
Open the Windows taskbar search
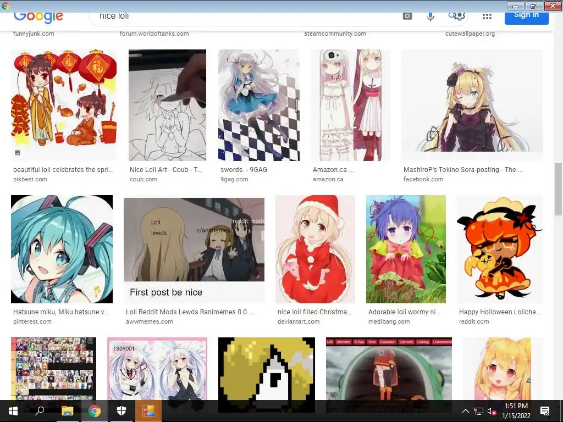click(40, 411)
